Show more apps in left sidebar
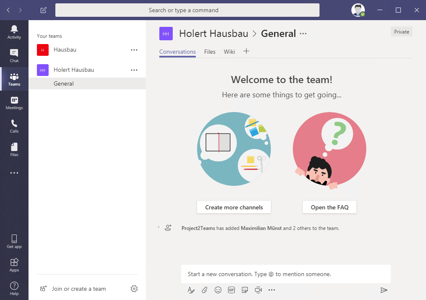 [14, 173]
